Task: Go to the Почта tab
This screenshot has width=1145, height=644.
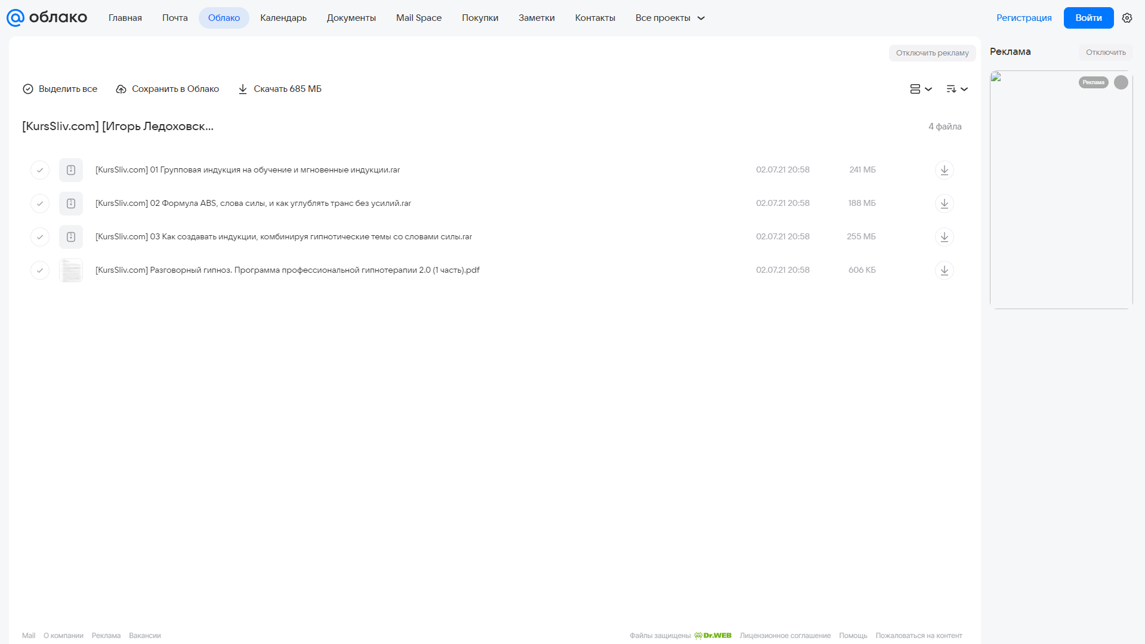Action: coord(175,18)
